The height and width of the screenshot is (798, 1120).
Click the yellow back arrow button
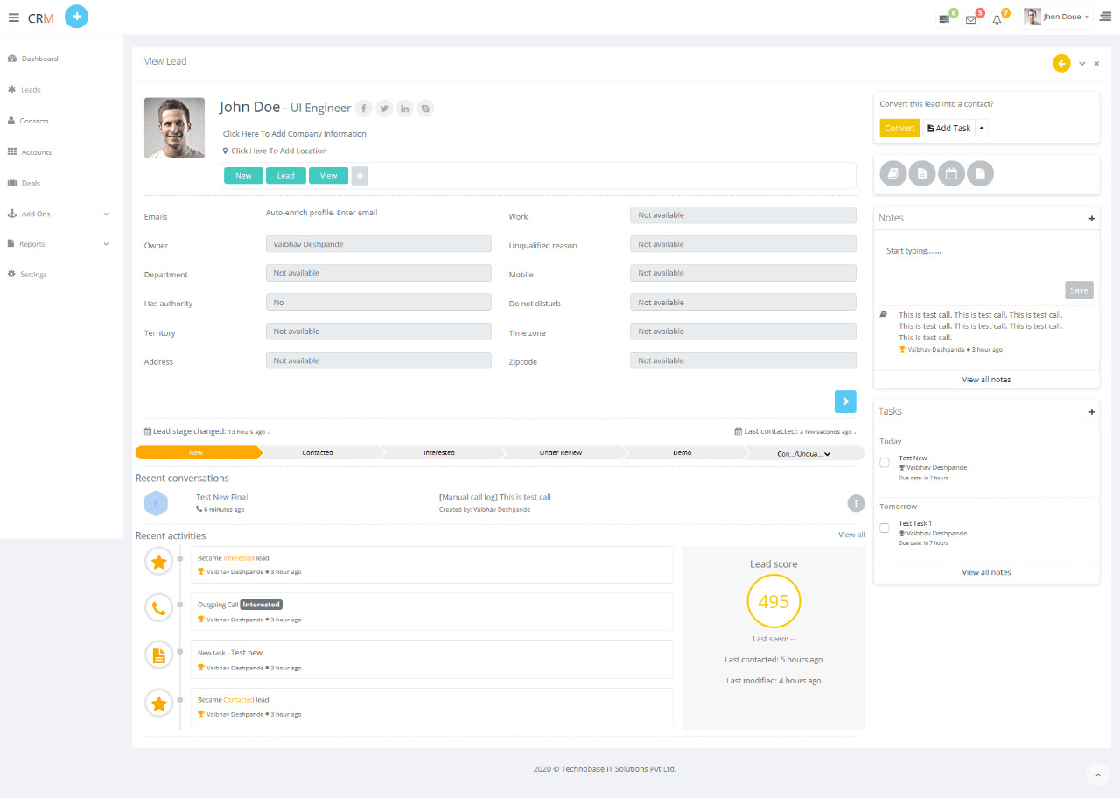1061,63
